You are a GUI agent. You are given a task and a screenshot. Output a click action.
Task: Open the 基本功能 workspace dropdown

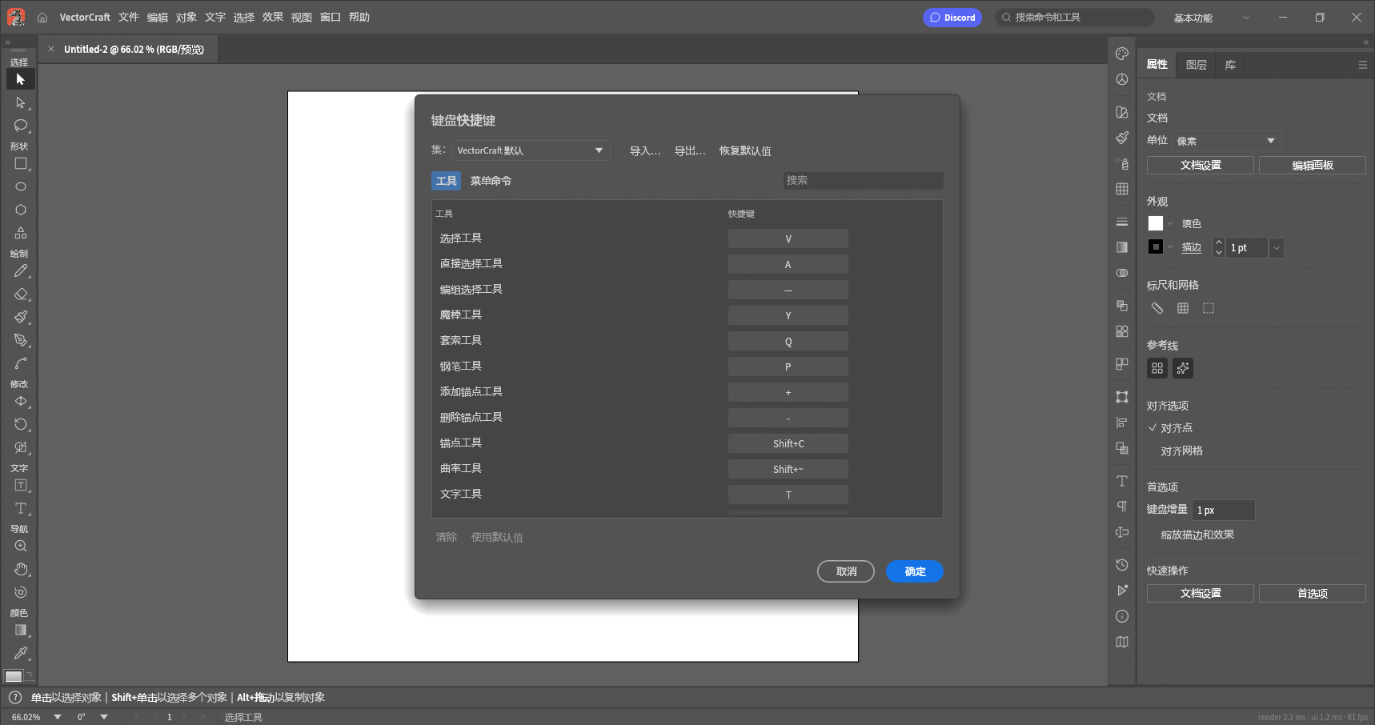pos(1210,18)
